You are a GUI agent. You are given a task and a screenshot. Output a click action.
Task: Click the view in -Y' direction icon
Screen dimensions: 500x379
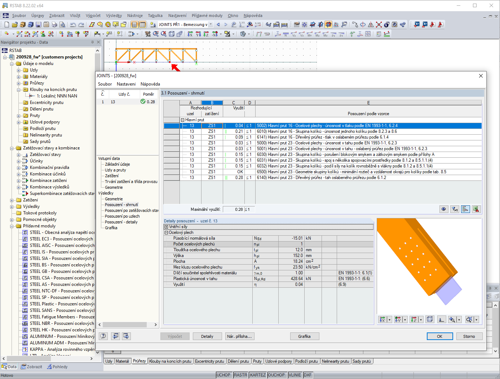point(398,319)
